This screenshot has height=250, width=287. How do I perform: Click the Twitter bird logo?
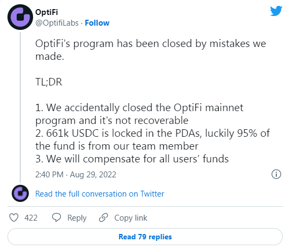[x=276, y=11]
